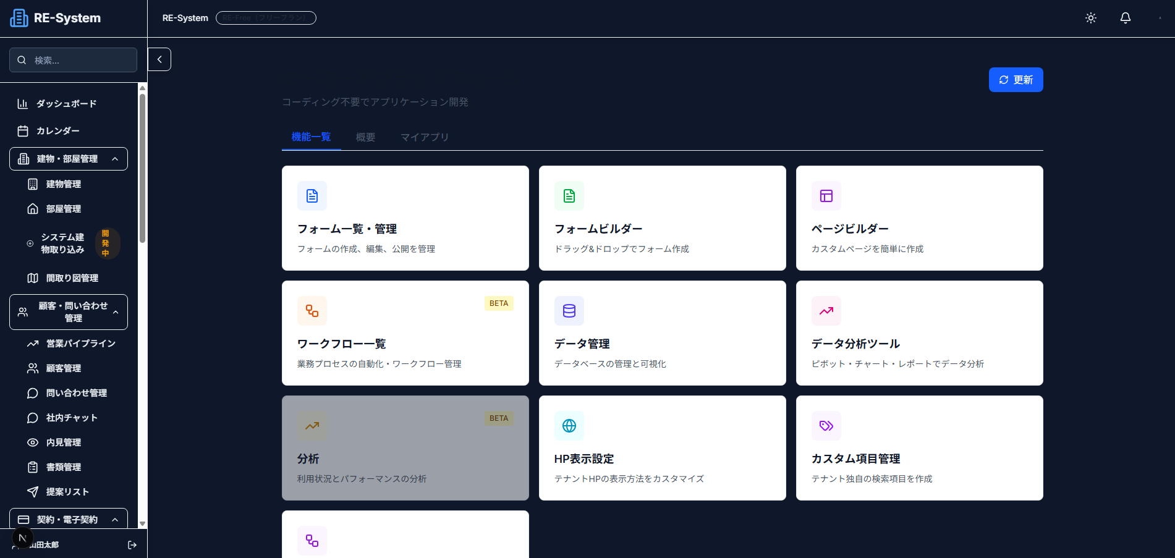Click the purple workflow icon on the bottom card
The width and height of the screenshot is (1175, 558).
pyautogui.click(x=312, y=541)
